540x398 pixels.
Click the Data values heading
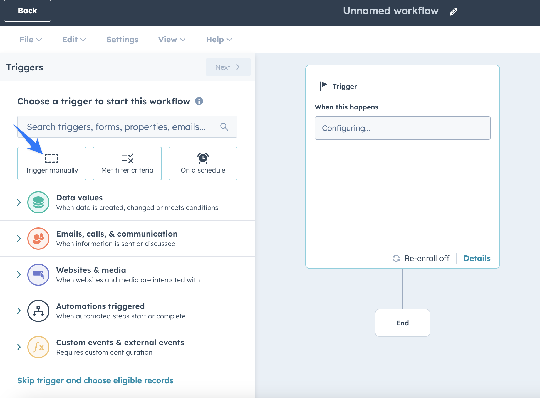[x=80, y=198]
